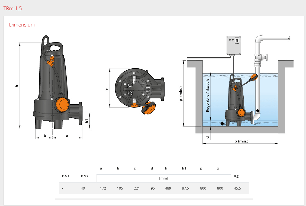Click the [mm] units cell in the table

[x=163, y=178]
